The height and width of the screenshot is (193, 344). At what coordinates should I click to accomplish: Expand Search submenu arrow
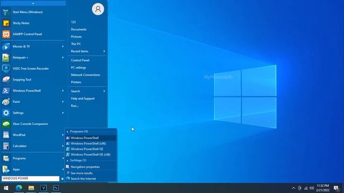coord(104,91)
